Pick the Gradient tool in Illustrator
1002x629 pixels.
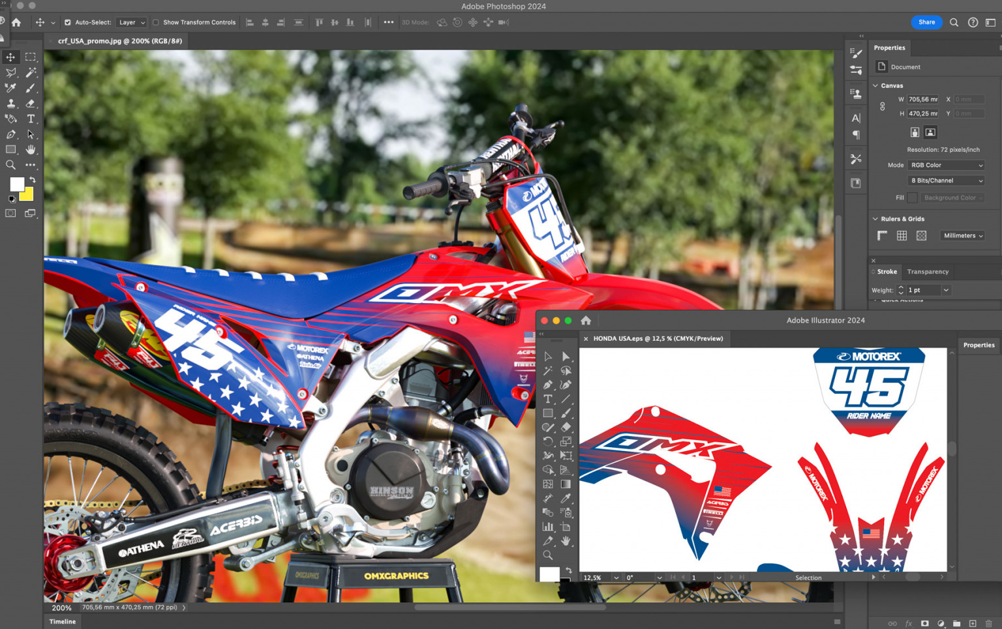[566, 484]
